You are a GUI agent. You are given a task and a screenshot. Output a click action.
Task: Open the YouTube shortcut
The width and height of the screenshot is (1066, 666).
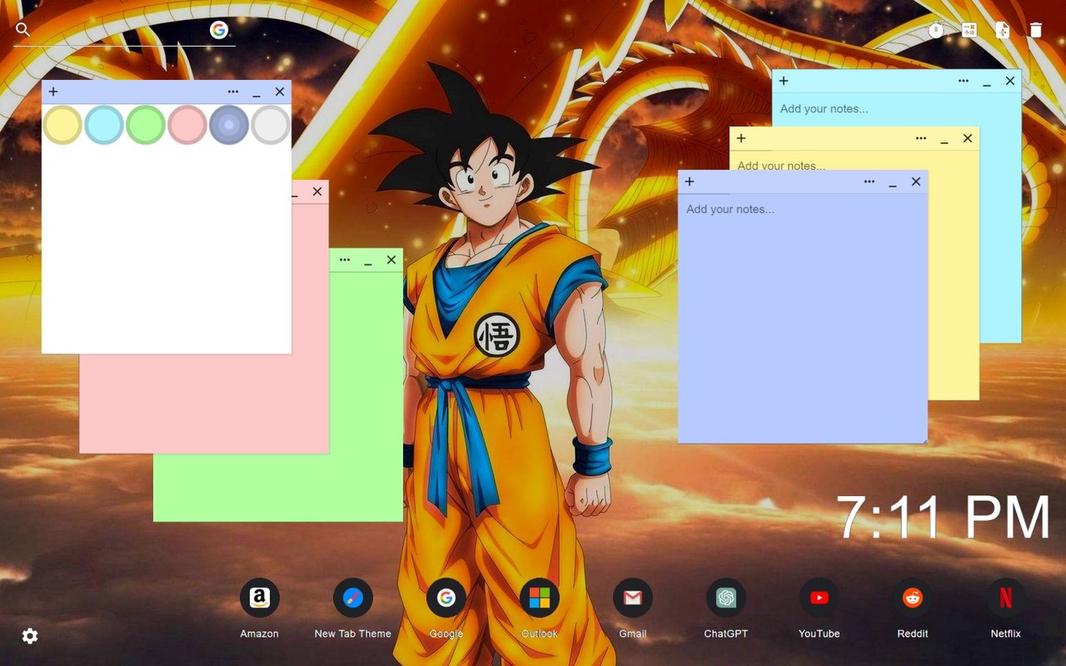pyautogui.click(x=819, y=598)
